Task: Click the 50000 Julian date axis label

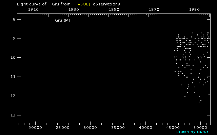Action: pyautogui.click(x=200, y=128)
